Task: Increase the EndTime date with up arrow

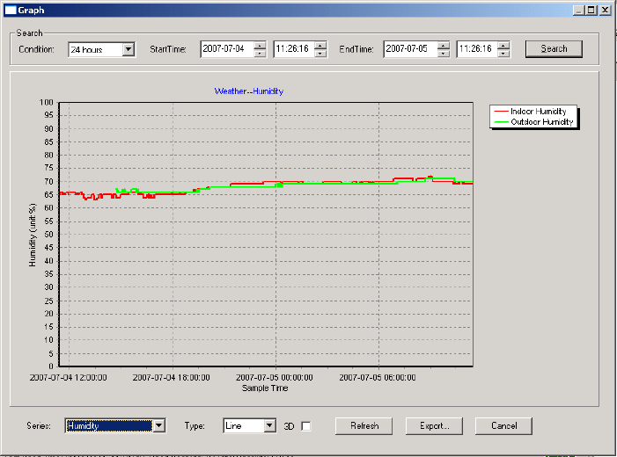Action: (443, 45)
